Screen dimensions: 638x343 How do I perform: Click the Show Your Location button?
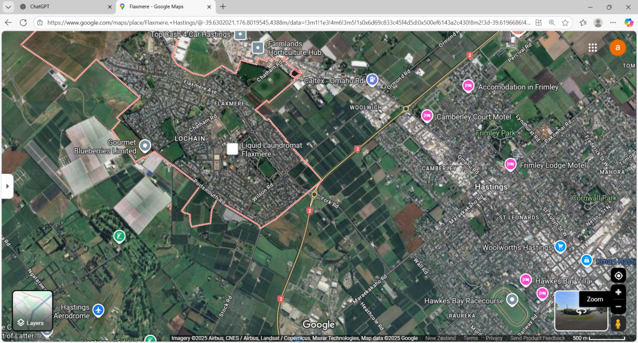coord(618,275)
